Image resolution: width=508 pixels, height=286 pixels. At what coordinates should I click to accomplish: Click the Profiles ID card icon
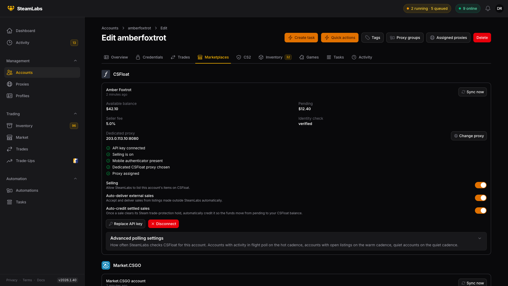pyautogui.click(x=10, y=96)
